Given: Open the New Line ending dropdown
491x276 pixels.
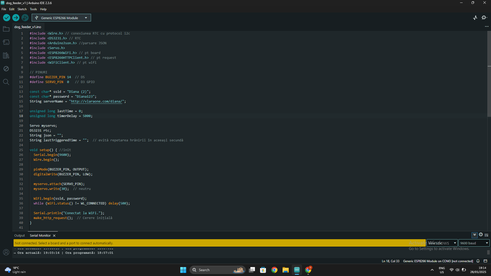Looking at the screenshot, I should [442, 243].
